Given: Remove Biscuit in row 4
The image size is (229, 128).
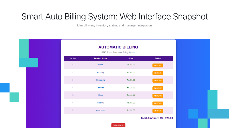Looking at the screenshot, I should click(x=158, y=88).
